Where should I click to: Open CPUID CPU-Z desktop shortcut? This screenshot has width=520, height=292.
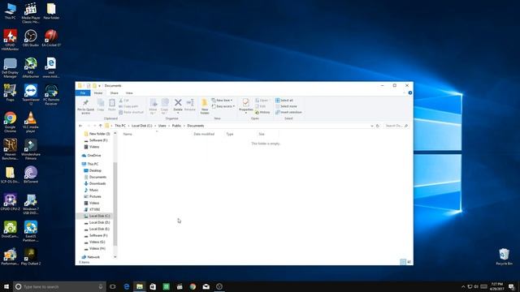(x=10, y=202)
